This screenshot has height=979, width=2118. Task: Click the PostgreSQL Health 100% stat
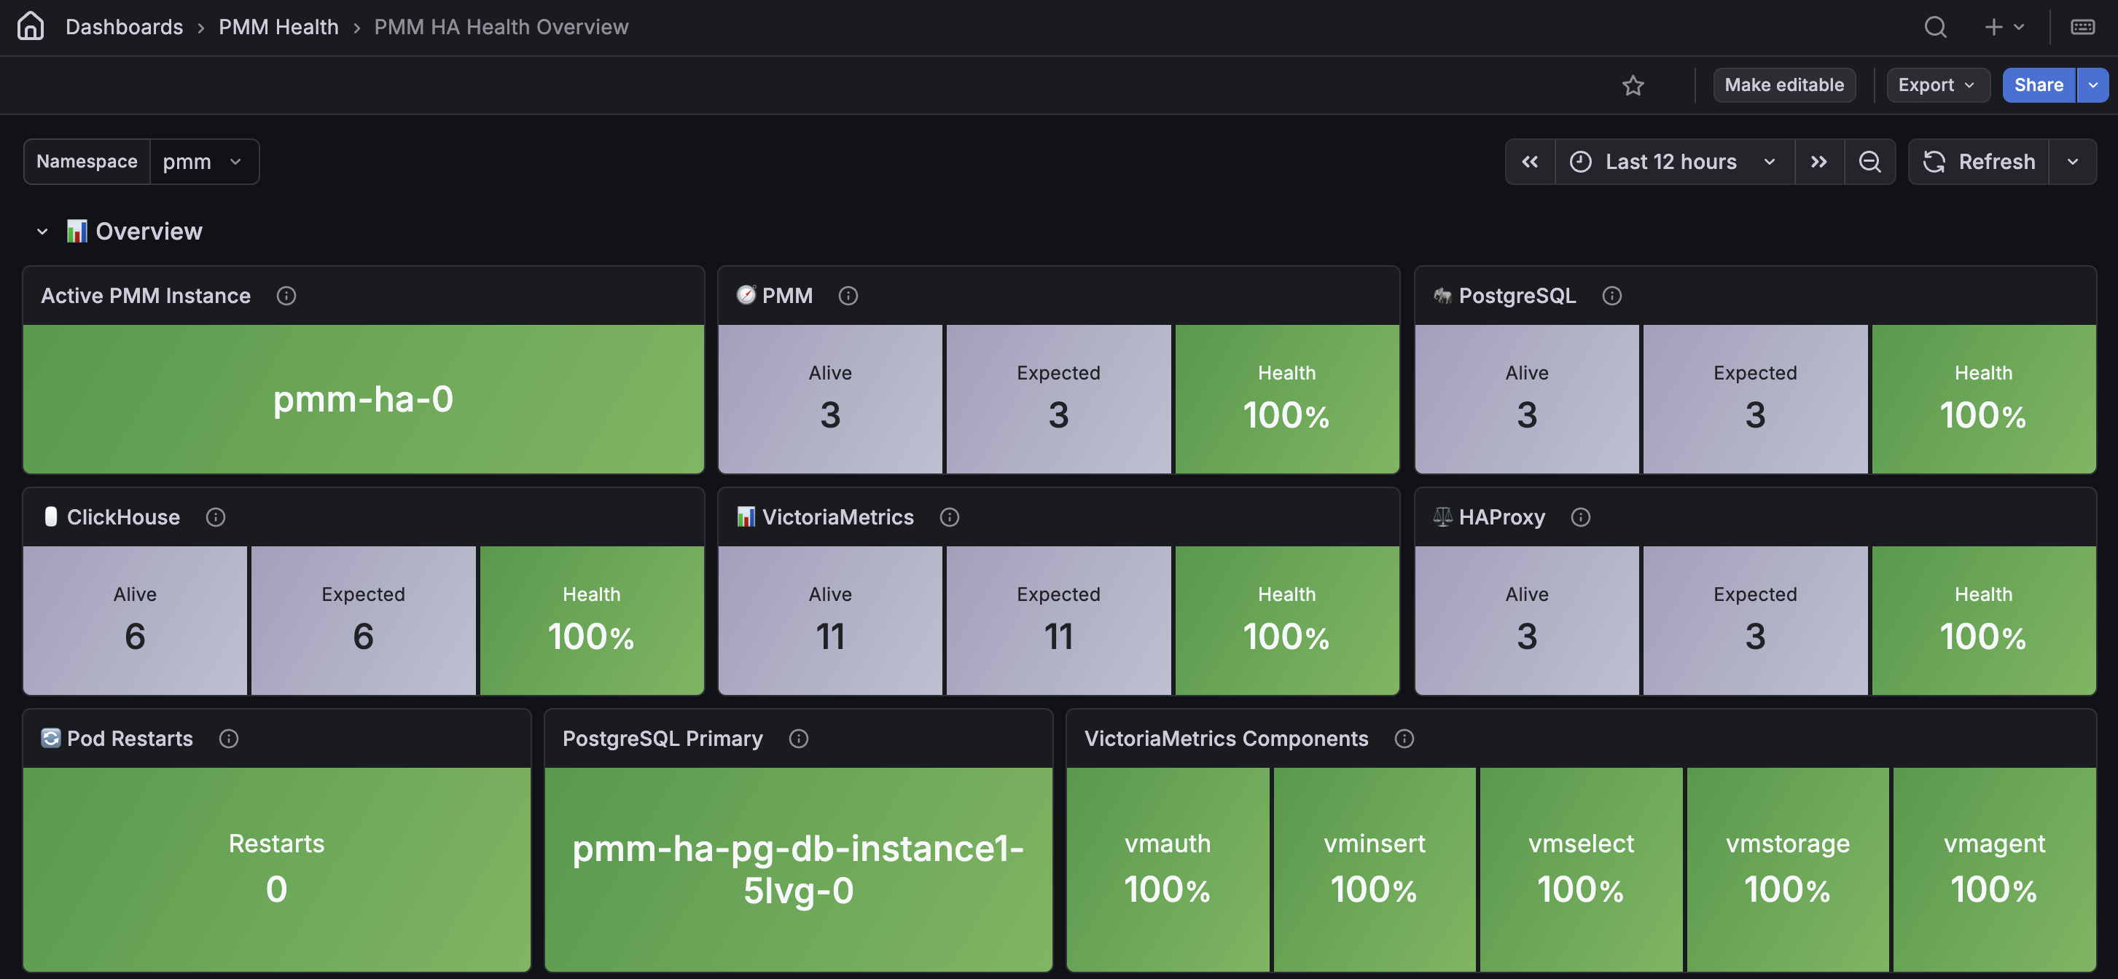(x=1984, y=398)
